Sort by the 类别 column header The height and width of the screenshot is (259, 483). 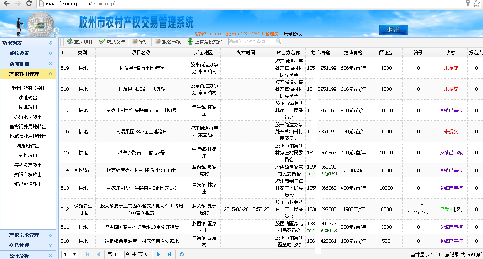click(83, 52)
